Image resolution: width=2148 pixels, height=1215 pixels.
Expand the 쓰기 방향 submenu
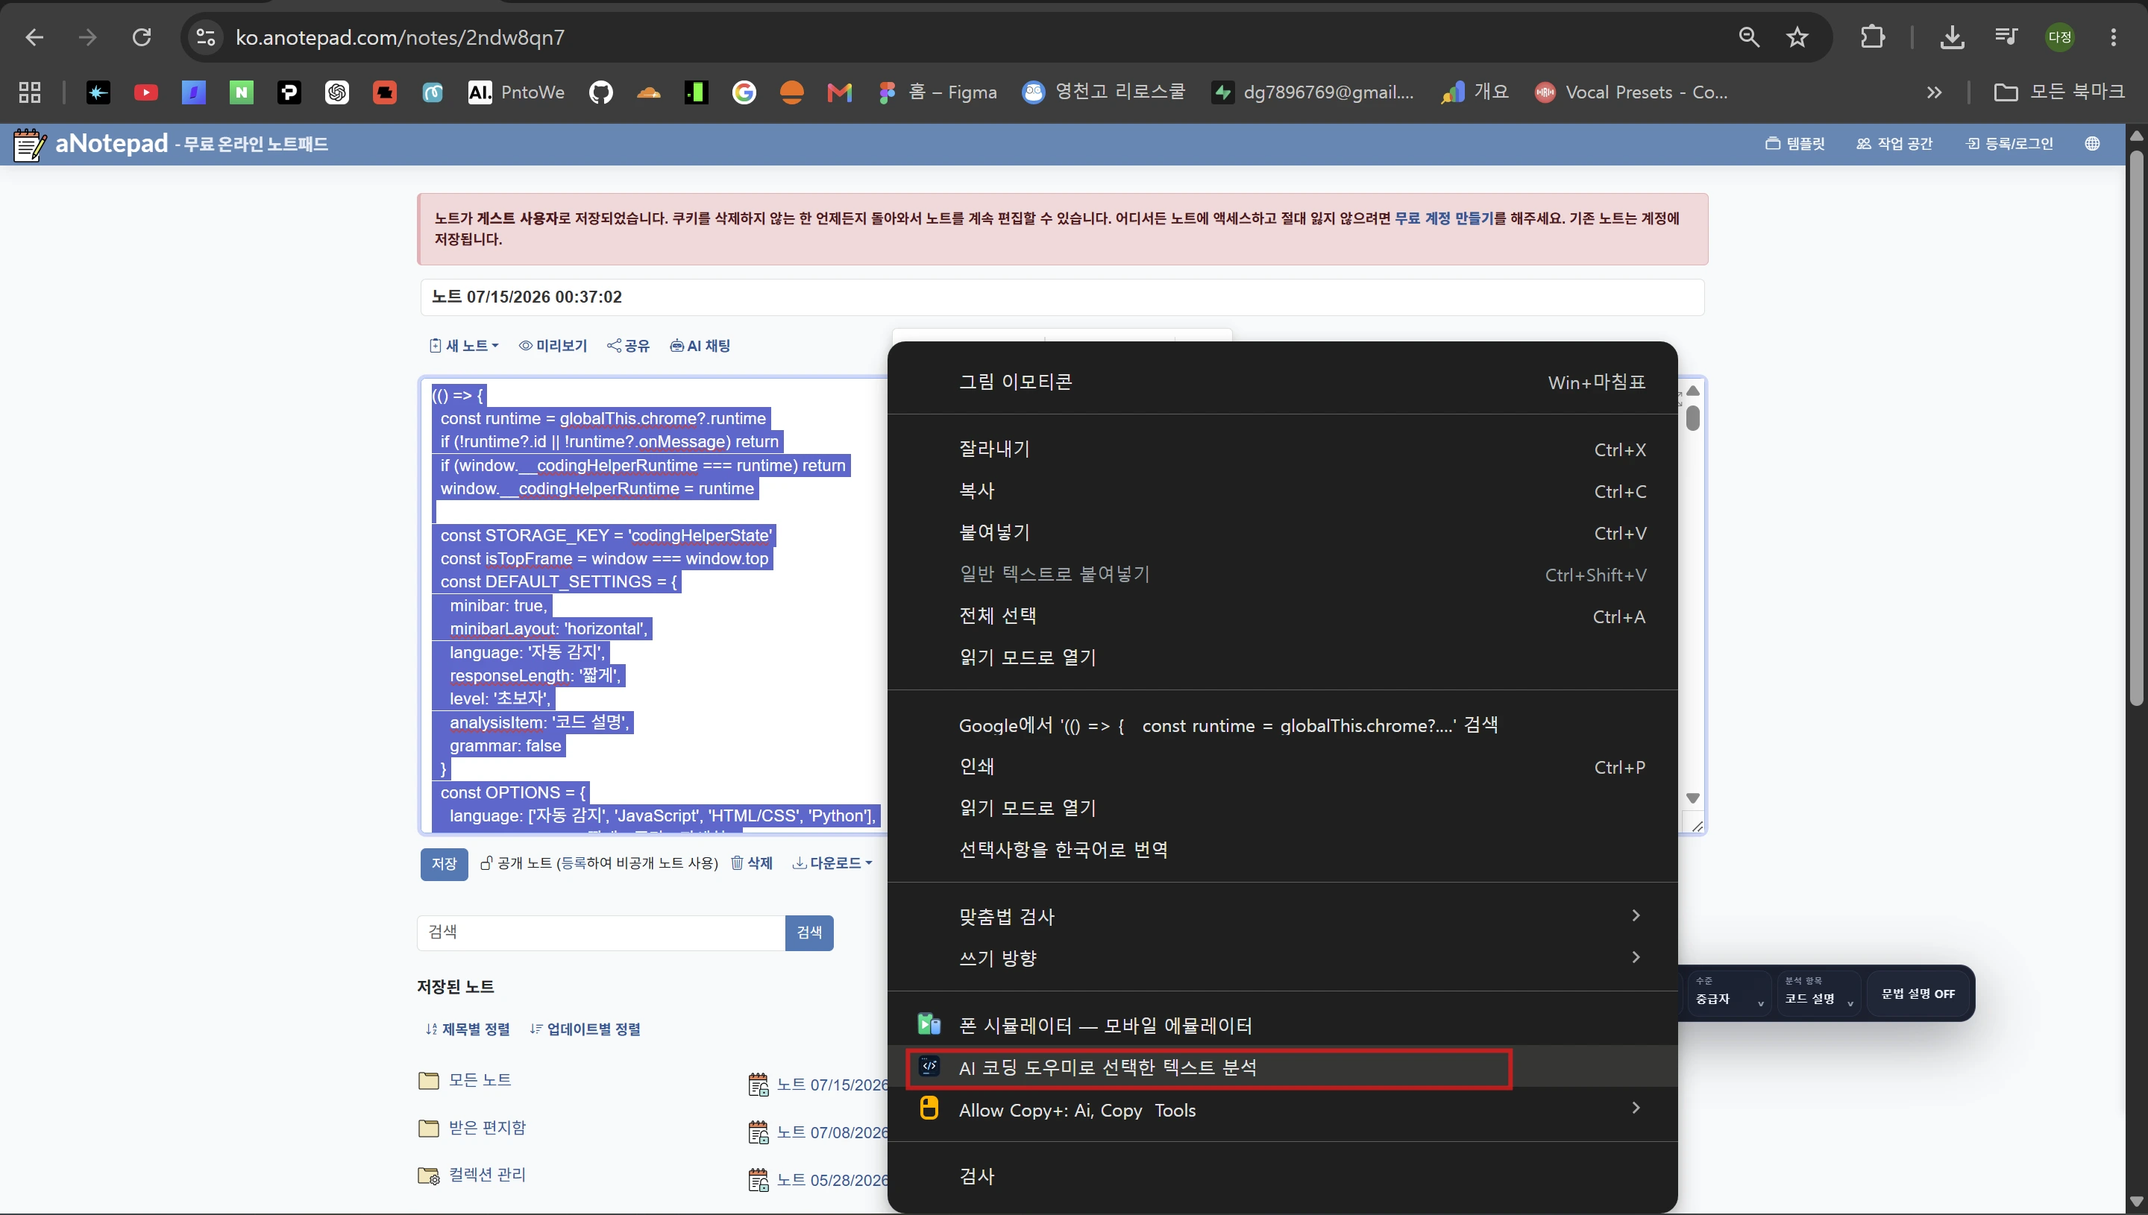[x=1282, y=958]
